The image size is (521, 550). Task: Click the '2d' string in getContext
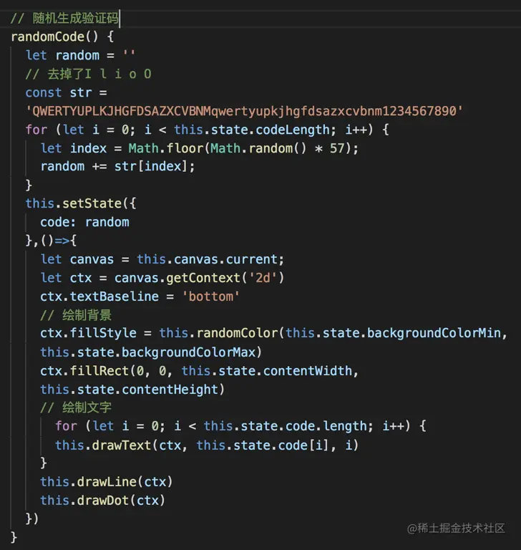(x=263, y=278)
